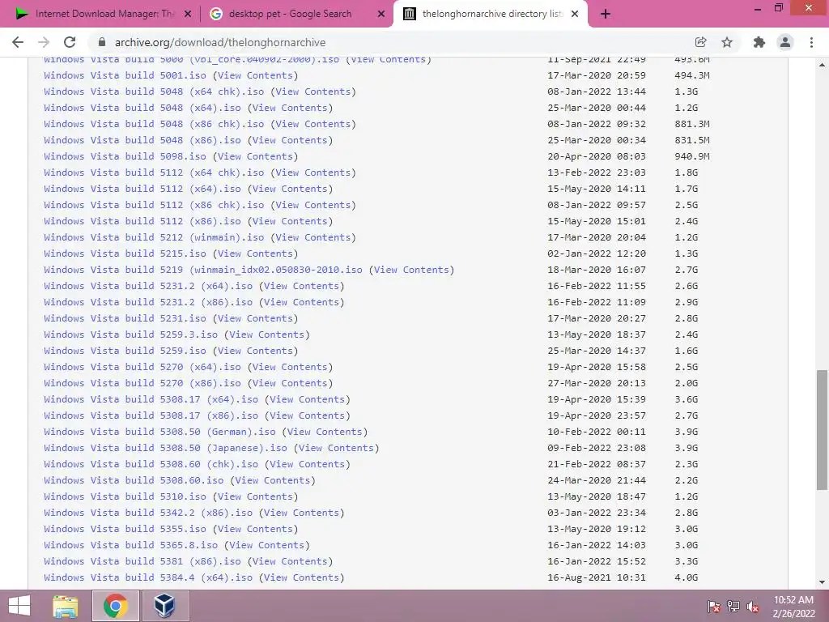Go back to the previous page

[18, 42]
